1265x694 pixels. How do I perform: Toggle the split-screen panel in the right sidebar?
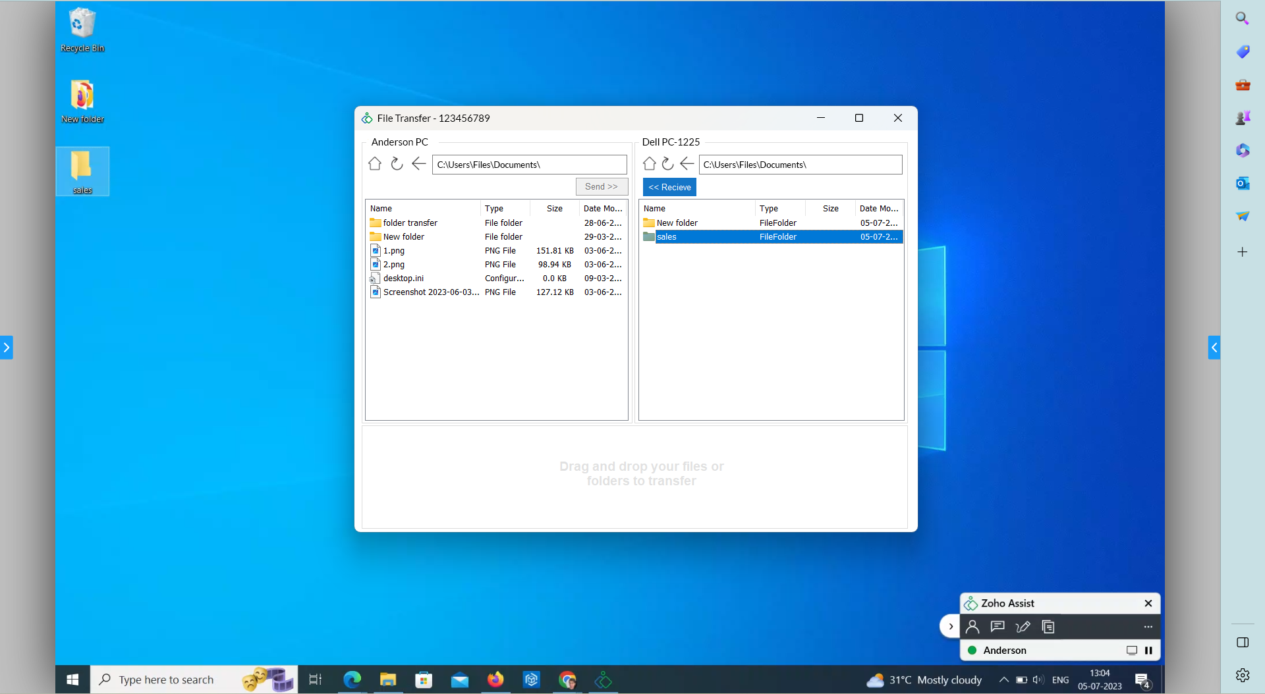pos(1243,643)
